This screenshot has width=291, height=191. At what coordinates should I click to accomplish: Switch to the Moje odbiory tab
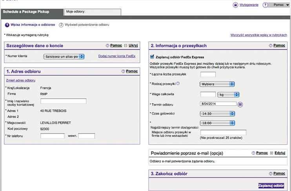click(x=93, y=12)
